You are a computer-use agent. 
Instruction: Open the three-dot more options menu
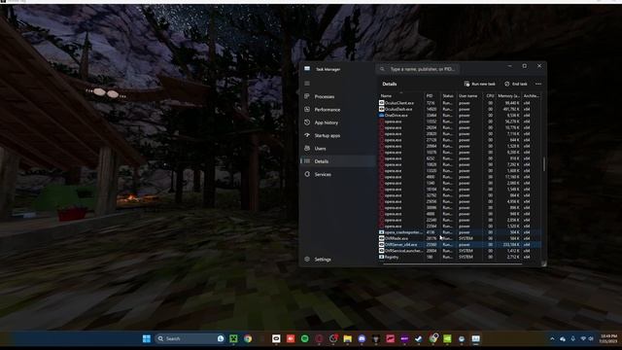click(x=538, y=84)
